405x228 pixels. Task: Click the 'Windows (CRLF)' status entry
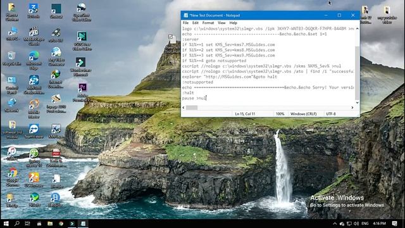coord(304,114)
